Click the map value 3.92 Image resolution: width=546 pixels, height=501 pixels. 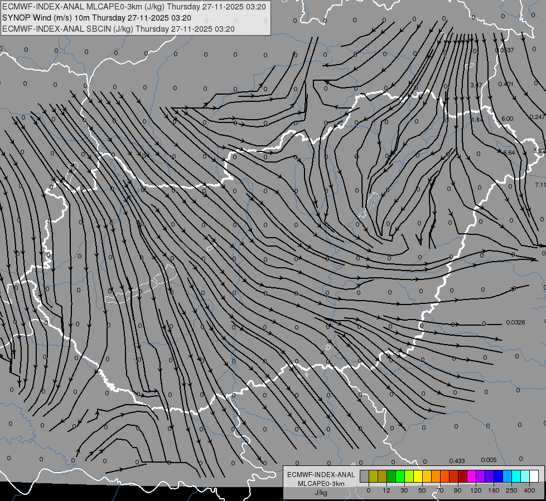pyautogui.click(x=539, y=151)
